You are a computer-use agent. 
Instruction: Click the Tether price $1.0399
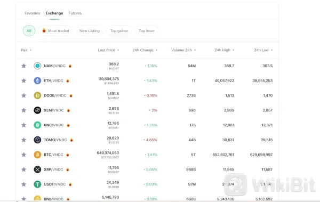[114, 187]
